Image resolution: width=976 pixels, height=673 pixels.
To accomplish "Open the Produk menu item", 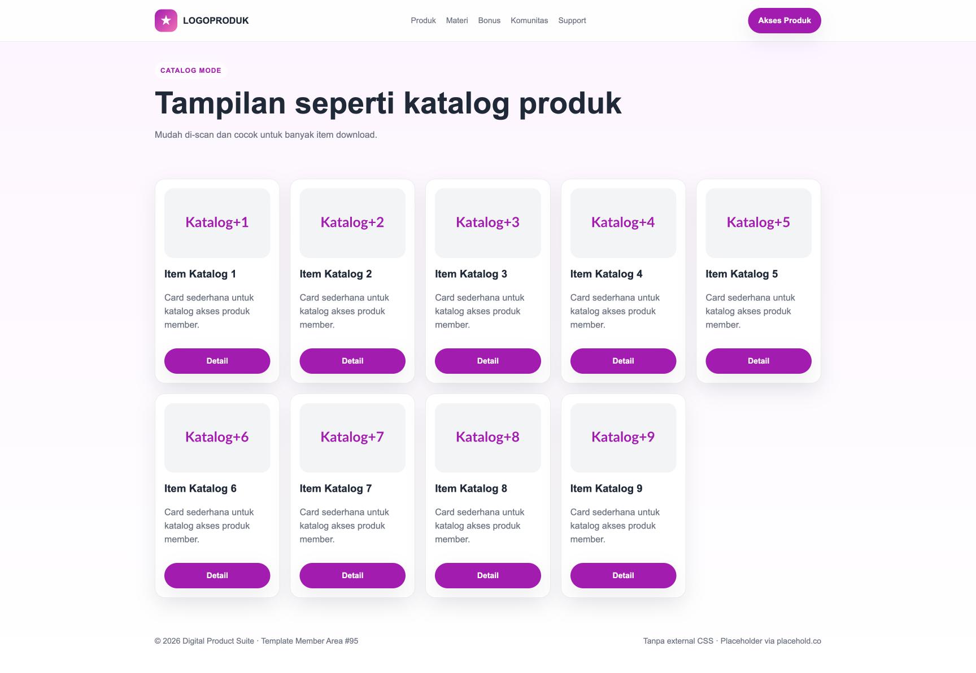I will point(423,21).
